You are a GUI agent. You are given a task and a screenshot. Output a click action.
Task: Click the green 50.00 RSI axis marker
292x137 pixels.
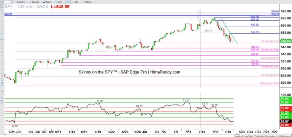point(286,114)
